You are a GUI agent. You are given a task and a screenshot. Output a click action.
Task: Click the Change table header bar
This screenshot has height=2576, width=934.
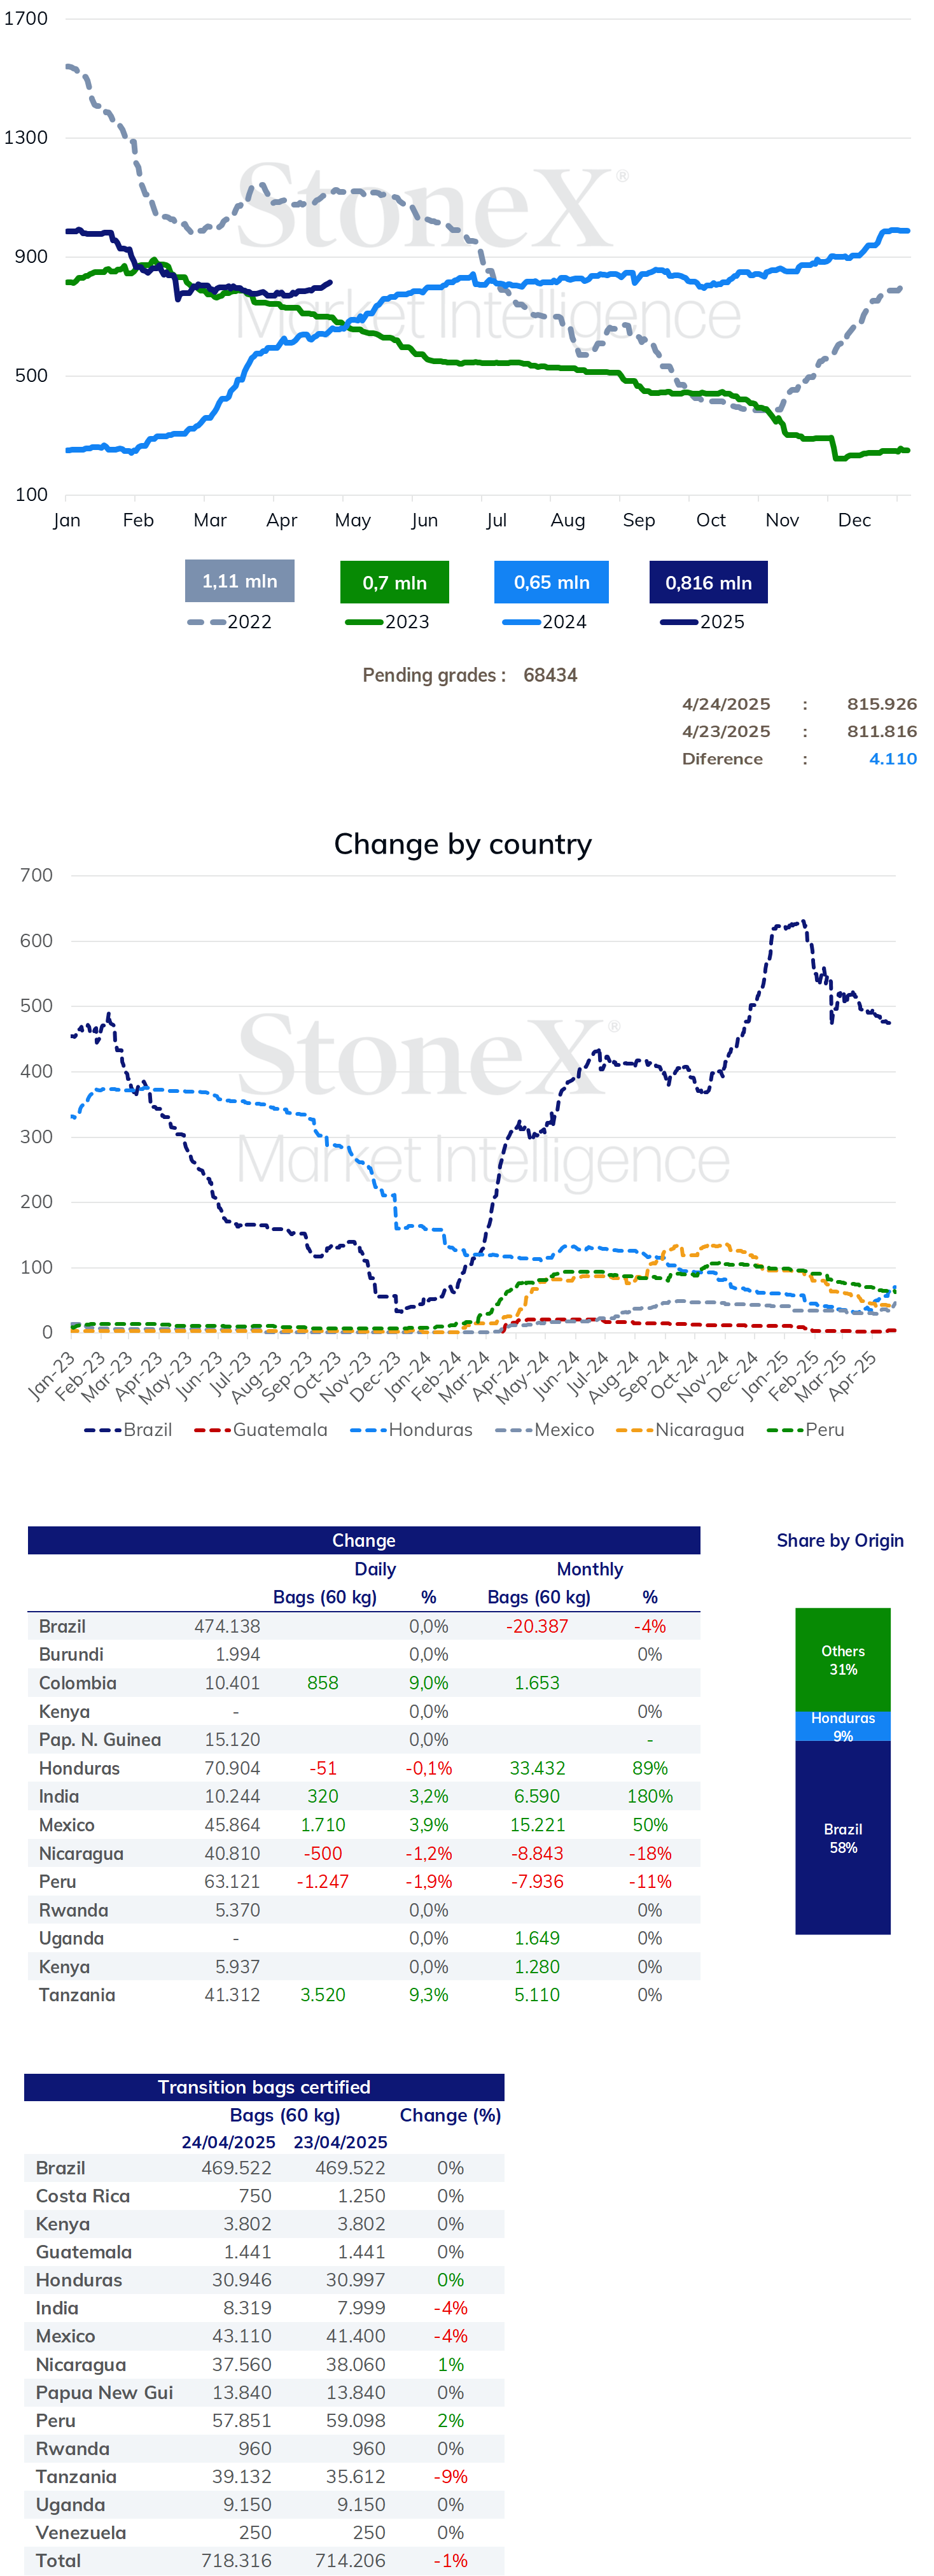(364, 1540)
